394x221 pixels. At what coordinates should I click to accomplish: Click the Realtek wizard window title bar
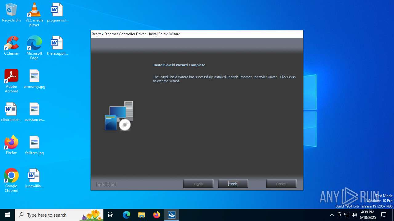197,34
